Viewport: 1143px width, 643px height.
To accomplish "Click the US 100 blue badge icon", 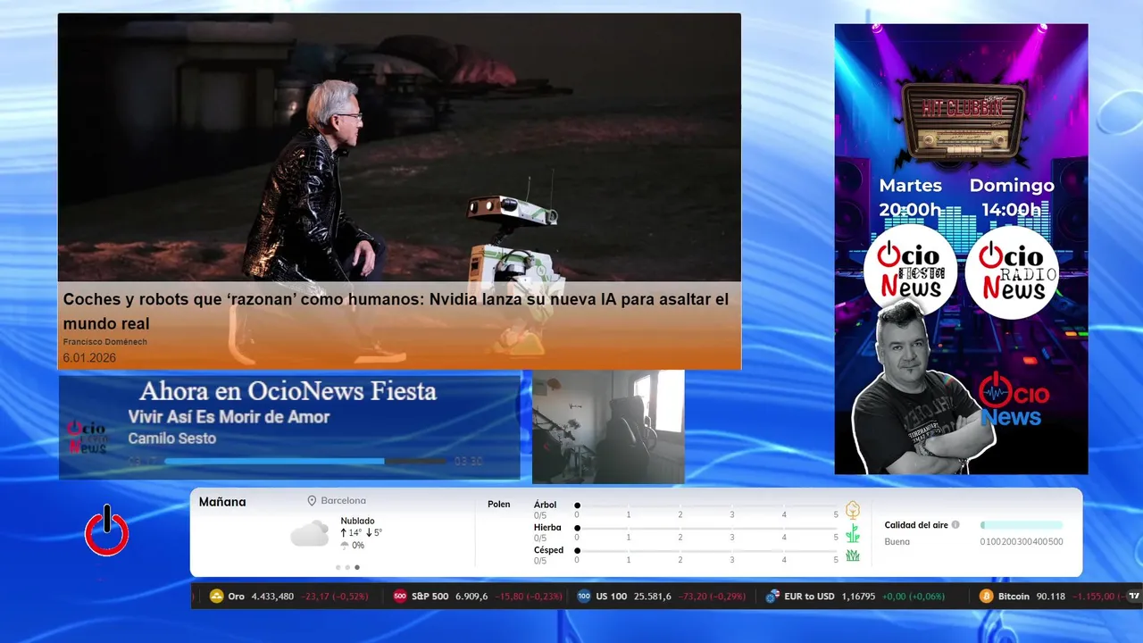I will click(x=584, y=597).
